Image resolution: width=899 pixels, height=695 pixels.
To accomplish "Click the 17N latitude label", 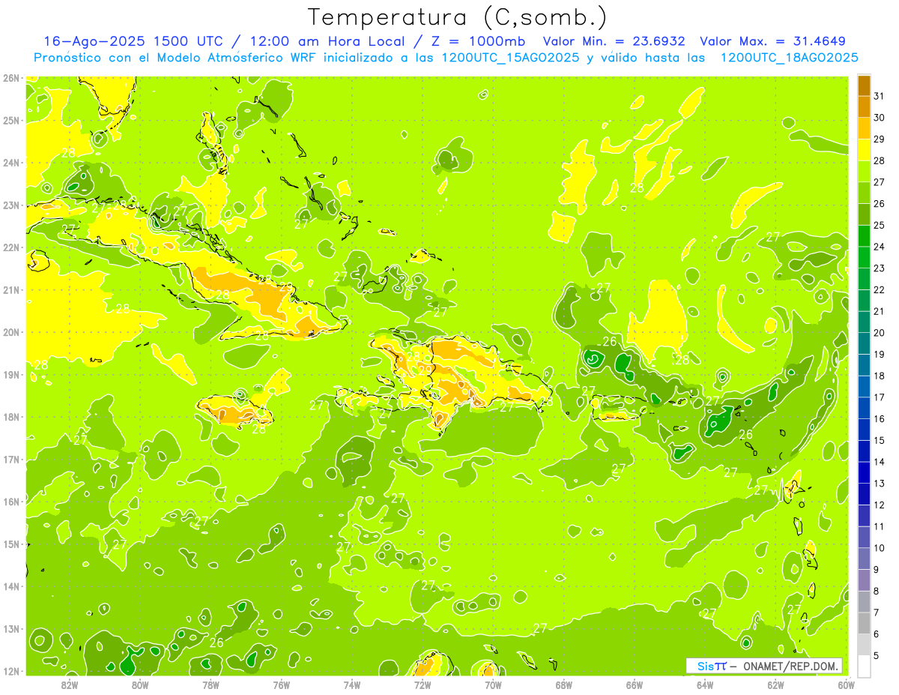I will [x=10, y=460].
